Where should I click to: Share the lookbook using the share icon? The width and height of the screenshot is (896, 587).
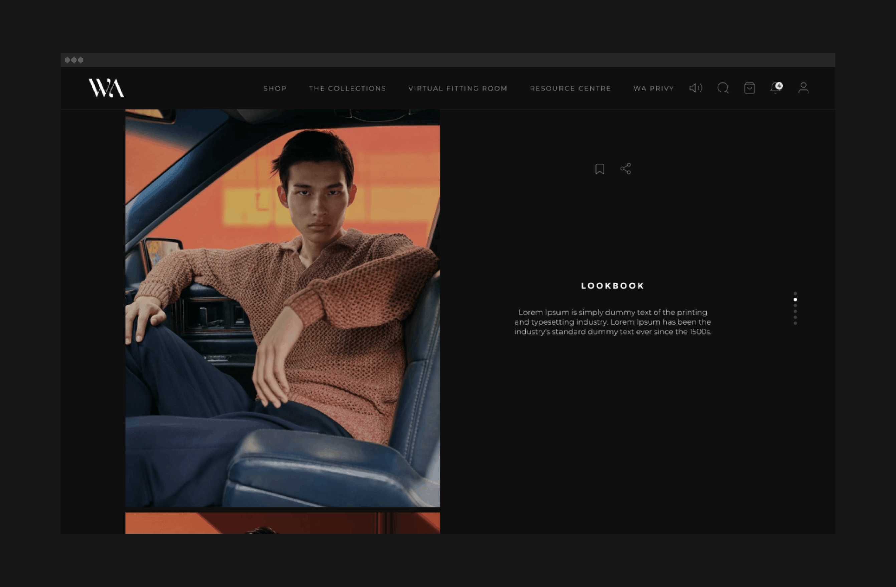tap(626, 168)
